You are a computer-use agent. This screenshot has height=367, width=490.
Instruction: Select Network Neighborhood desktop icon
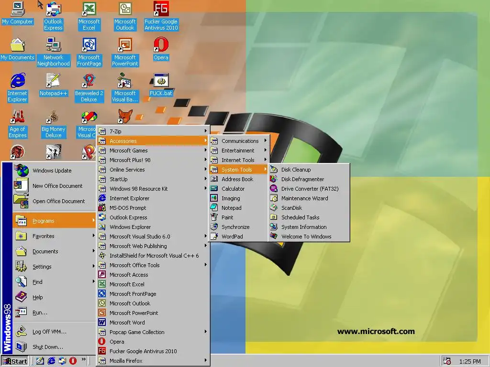pos(54,52)
